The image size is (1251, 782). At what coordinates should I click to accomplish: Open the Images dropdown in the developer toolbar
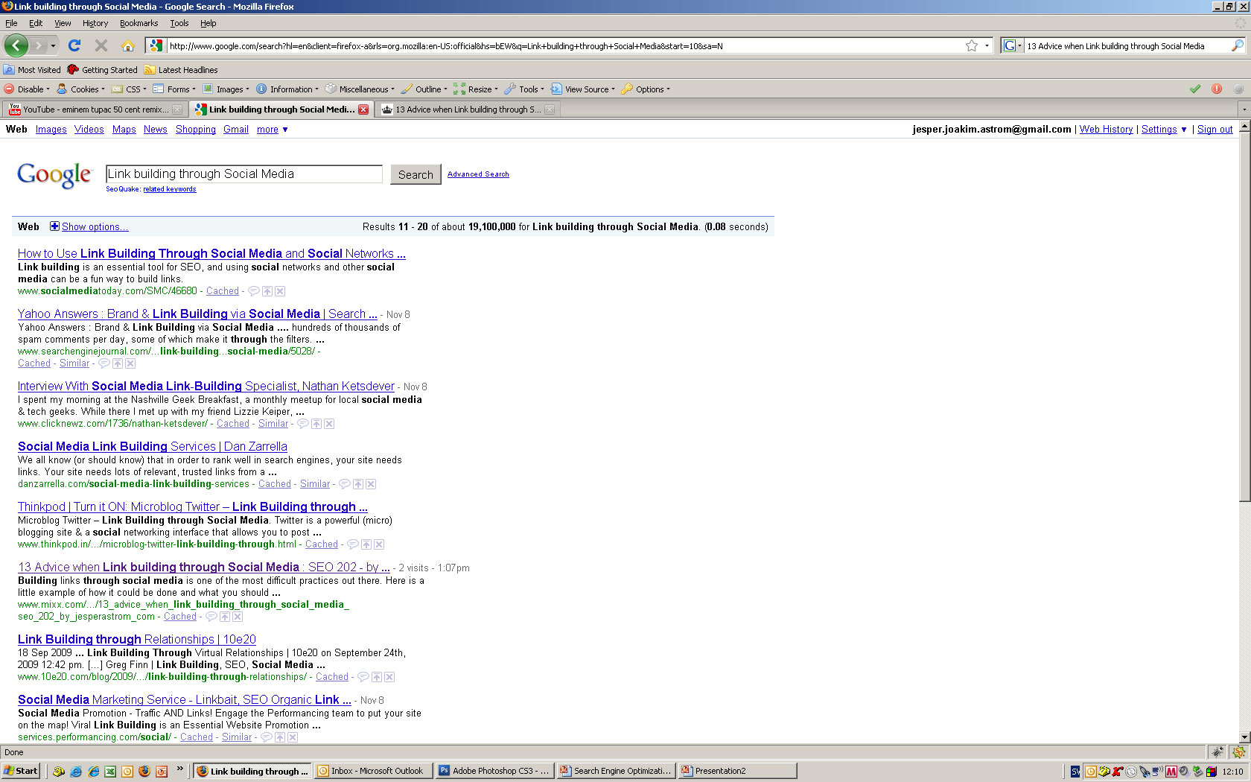[226, 89]
